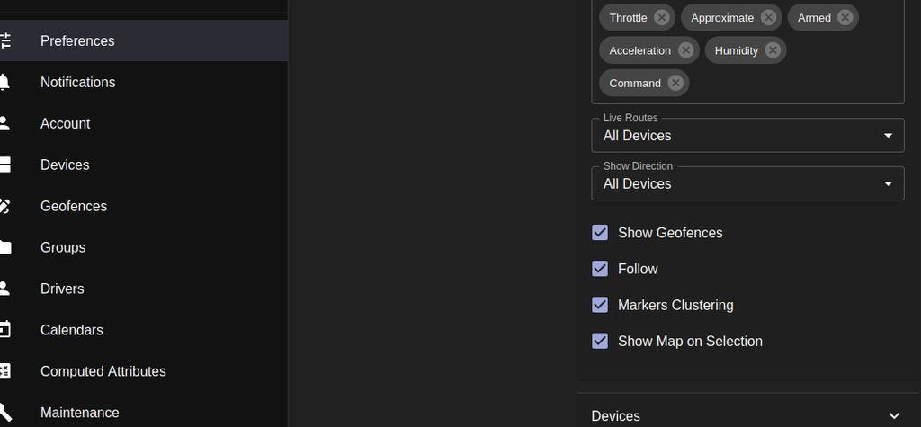The height and width of the screenshot is (427, 921).
Task: Remove the Command chip
Action: tap(675, 83)
